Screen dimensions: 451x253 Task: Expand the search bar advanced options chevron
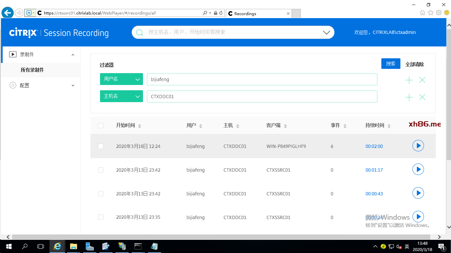coord(326,33)
